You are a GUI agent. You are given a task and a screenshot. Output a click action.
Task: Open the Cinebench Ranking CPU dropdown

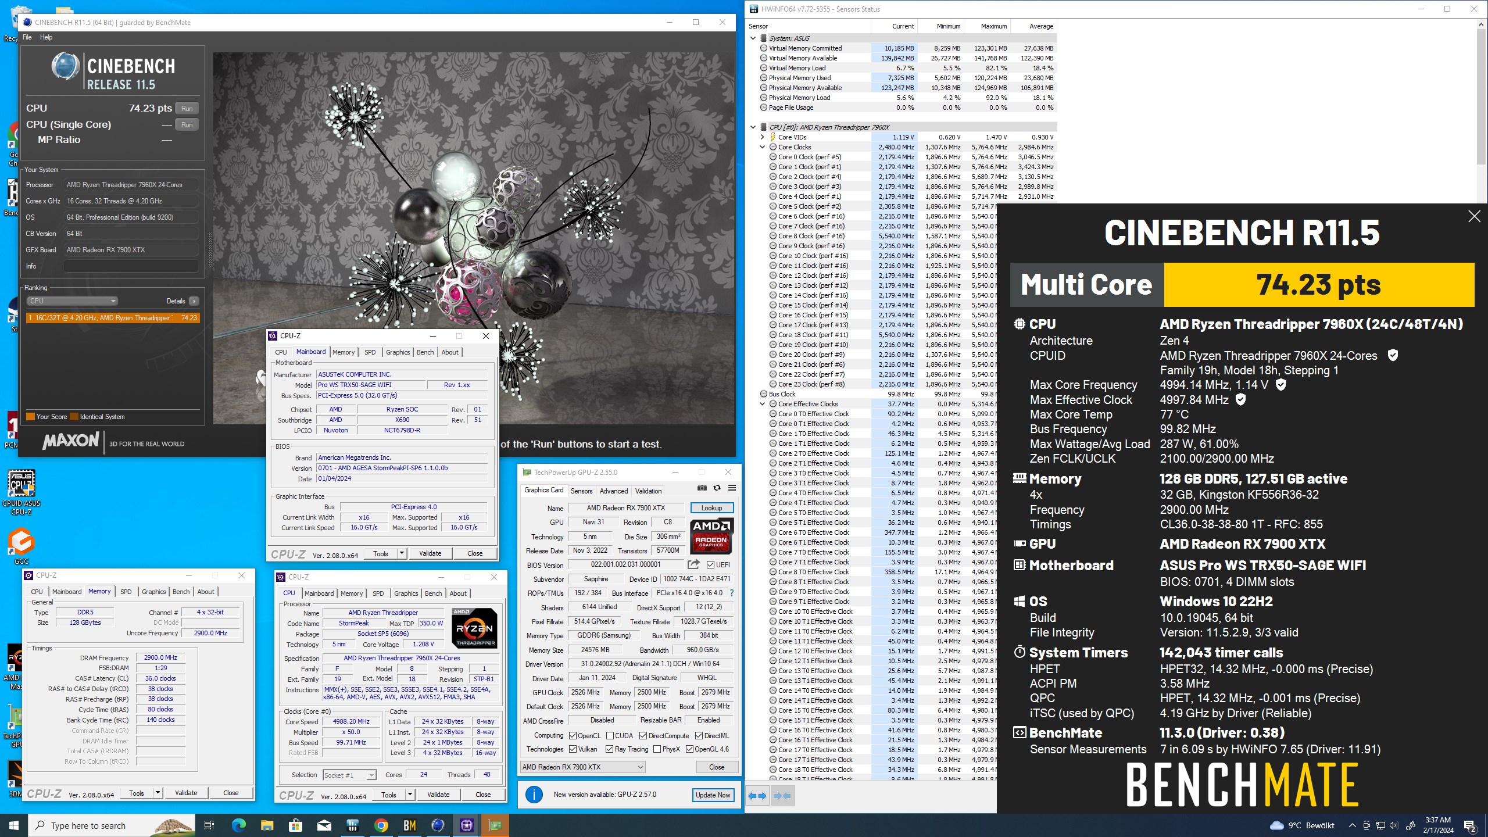coord(72,301)
